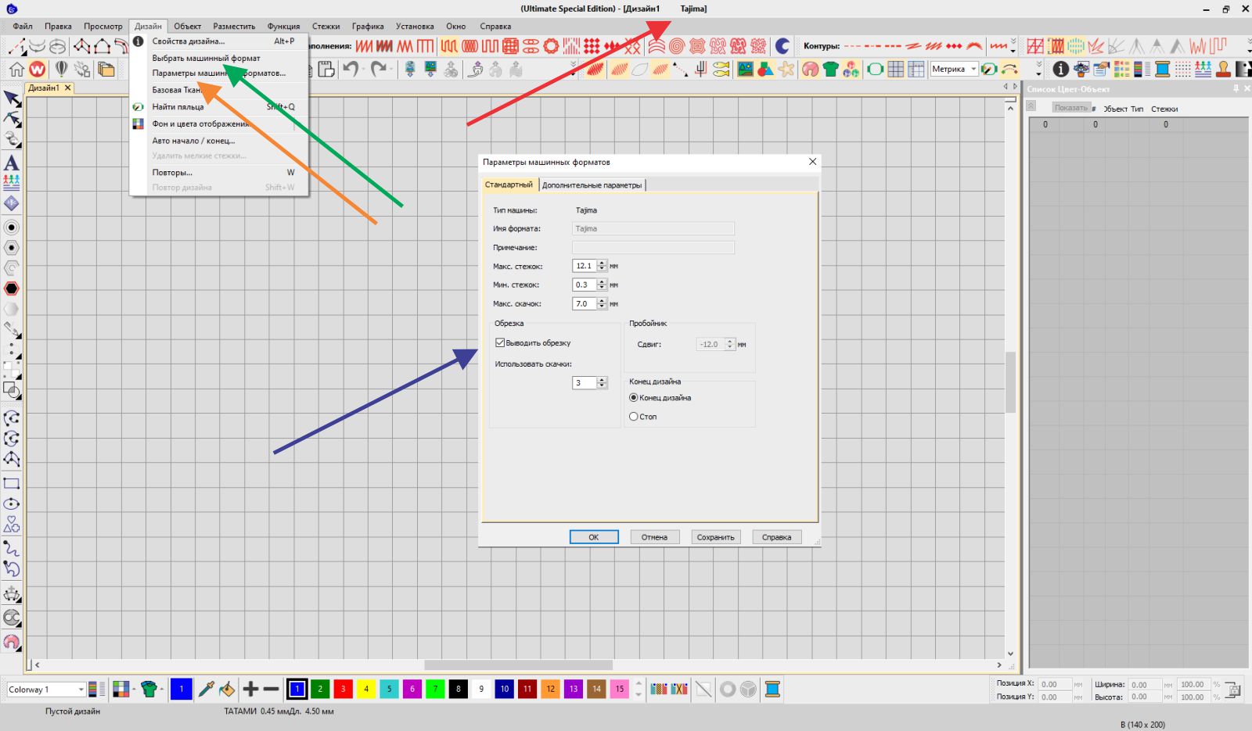Image resolution: width=1252 pixels, height=731 pixels.
Task: Toggle the Выводить обрезку checkbox
Action: [x=500, y=342]
